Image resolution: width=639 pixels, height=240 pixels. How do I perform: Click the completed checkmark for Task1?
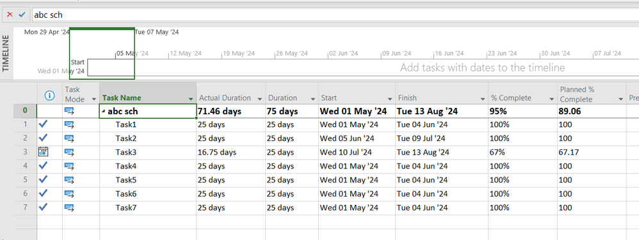43,124
